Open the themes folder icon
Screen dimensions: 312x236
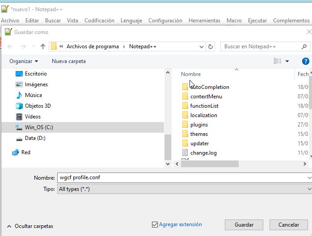click(186, 134)
